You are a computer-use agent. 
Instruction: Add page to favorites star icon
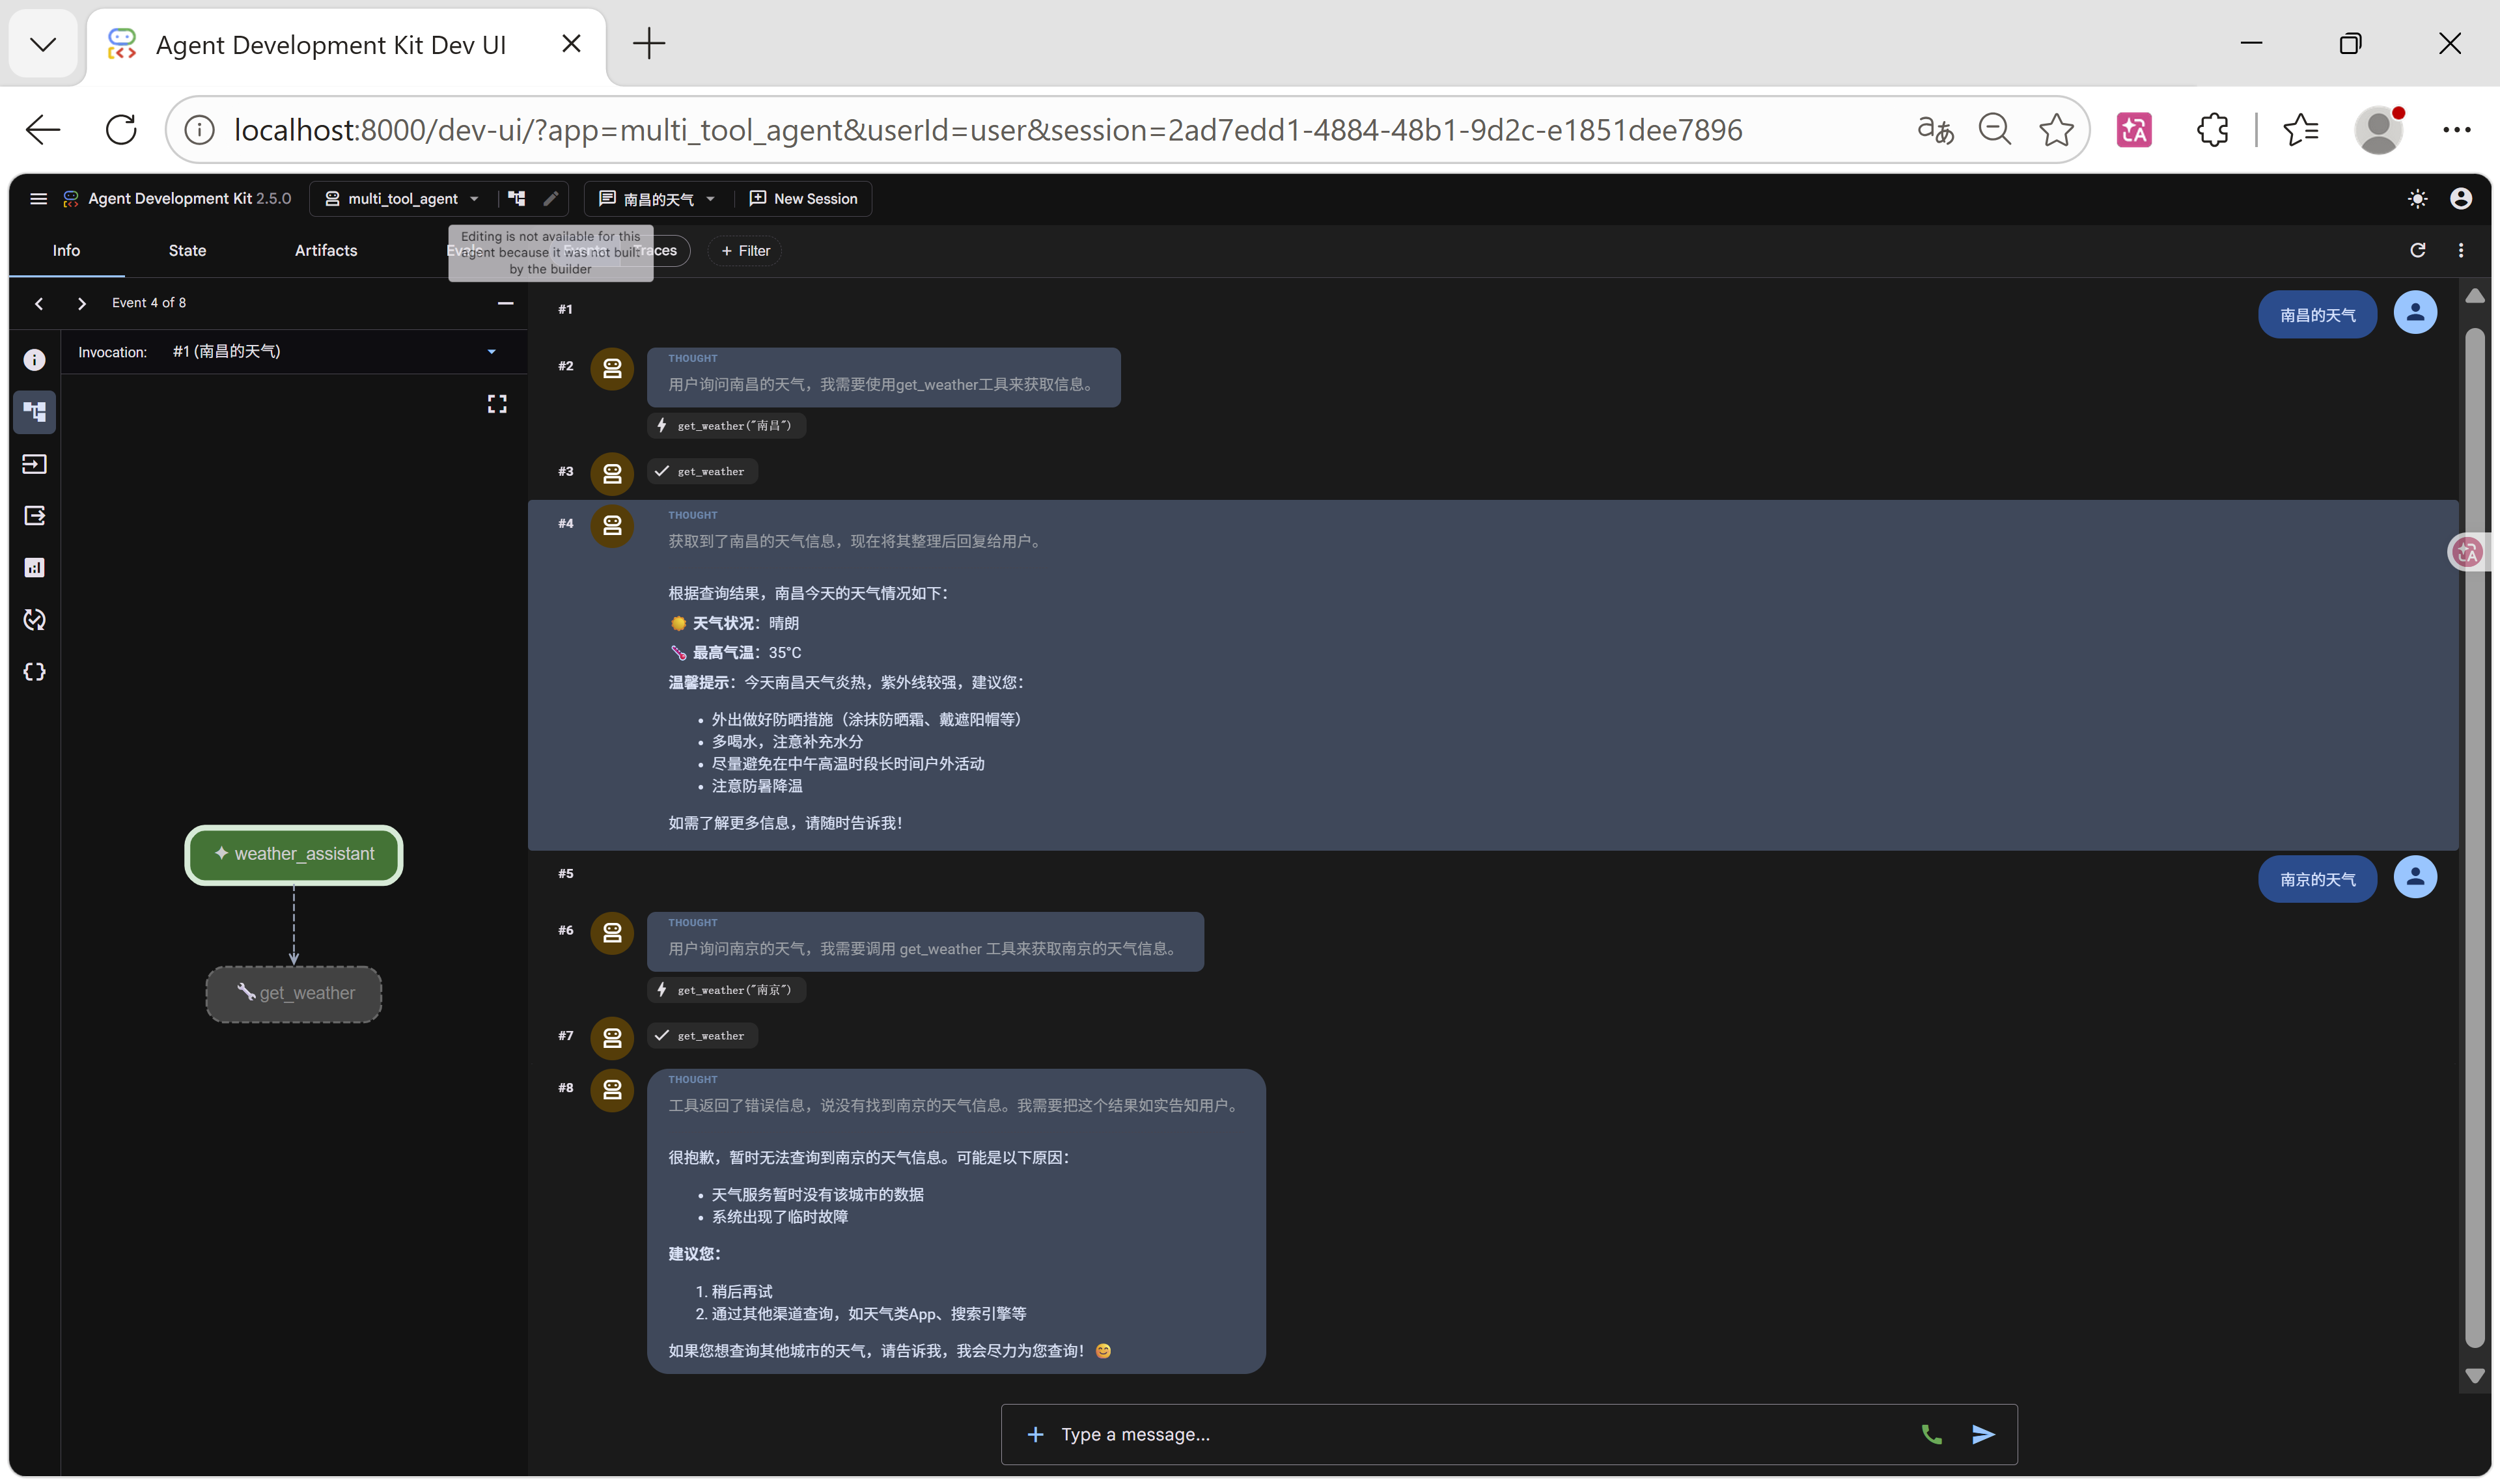[2056, 130]
